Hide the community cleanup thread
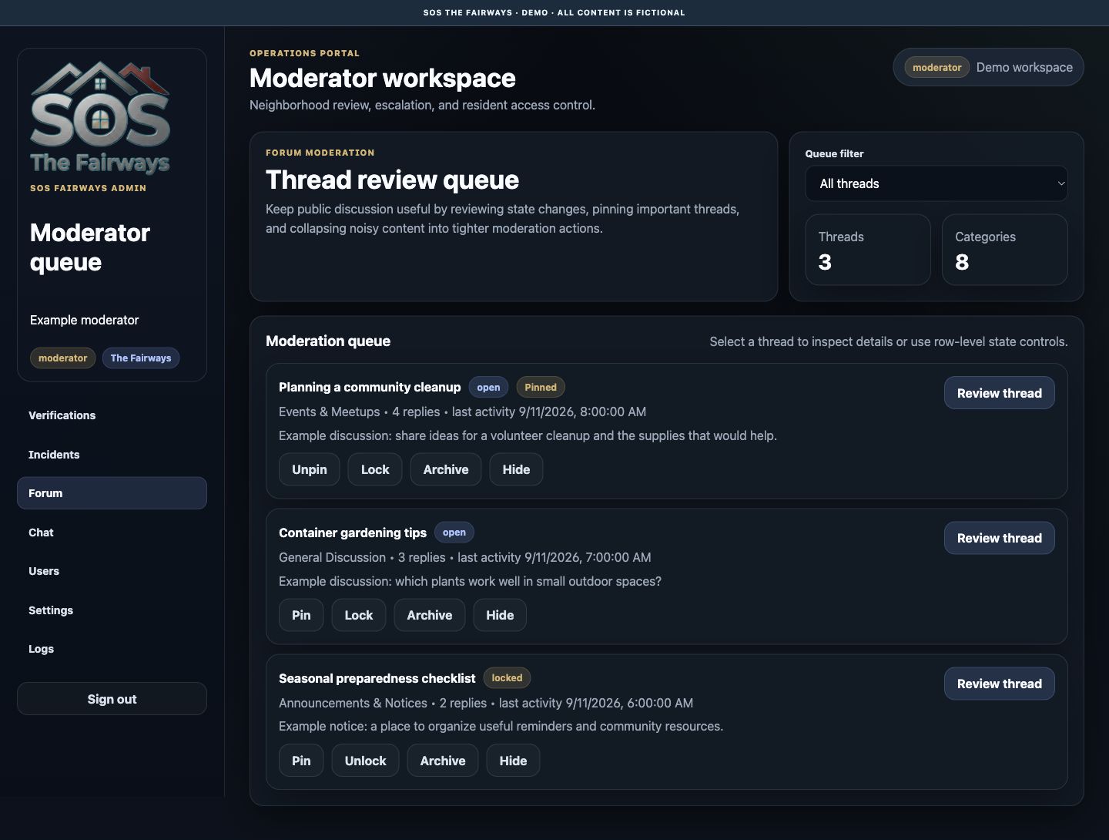The image size is (1109, 840). (516, 469)
